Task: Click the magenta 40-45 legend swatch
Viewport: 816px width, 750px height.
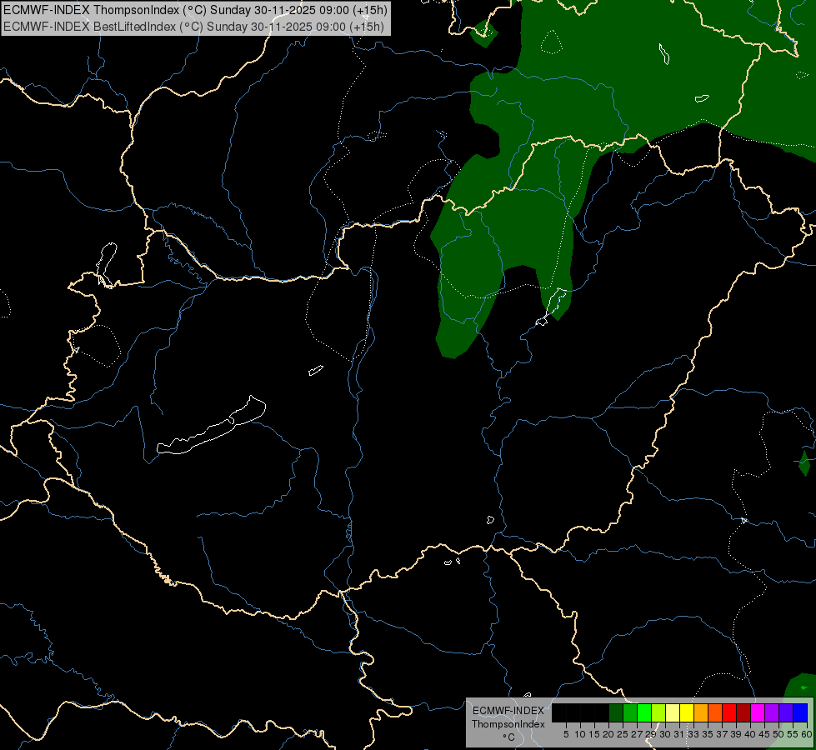Action: coord(758,712)
